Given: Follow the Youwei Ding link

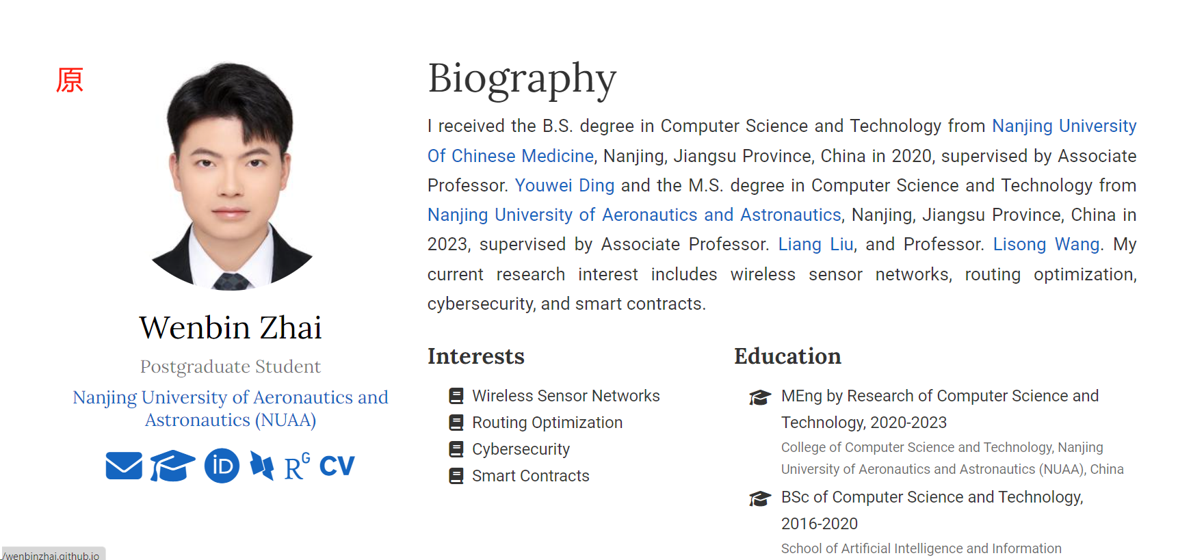Looking at the screenshot, I should [564, 185].
